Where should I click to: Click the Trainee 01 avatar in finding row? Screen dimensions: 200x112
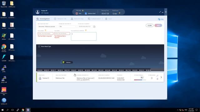(40, 78)
